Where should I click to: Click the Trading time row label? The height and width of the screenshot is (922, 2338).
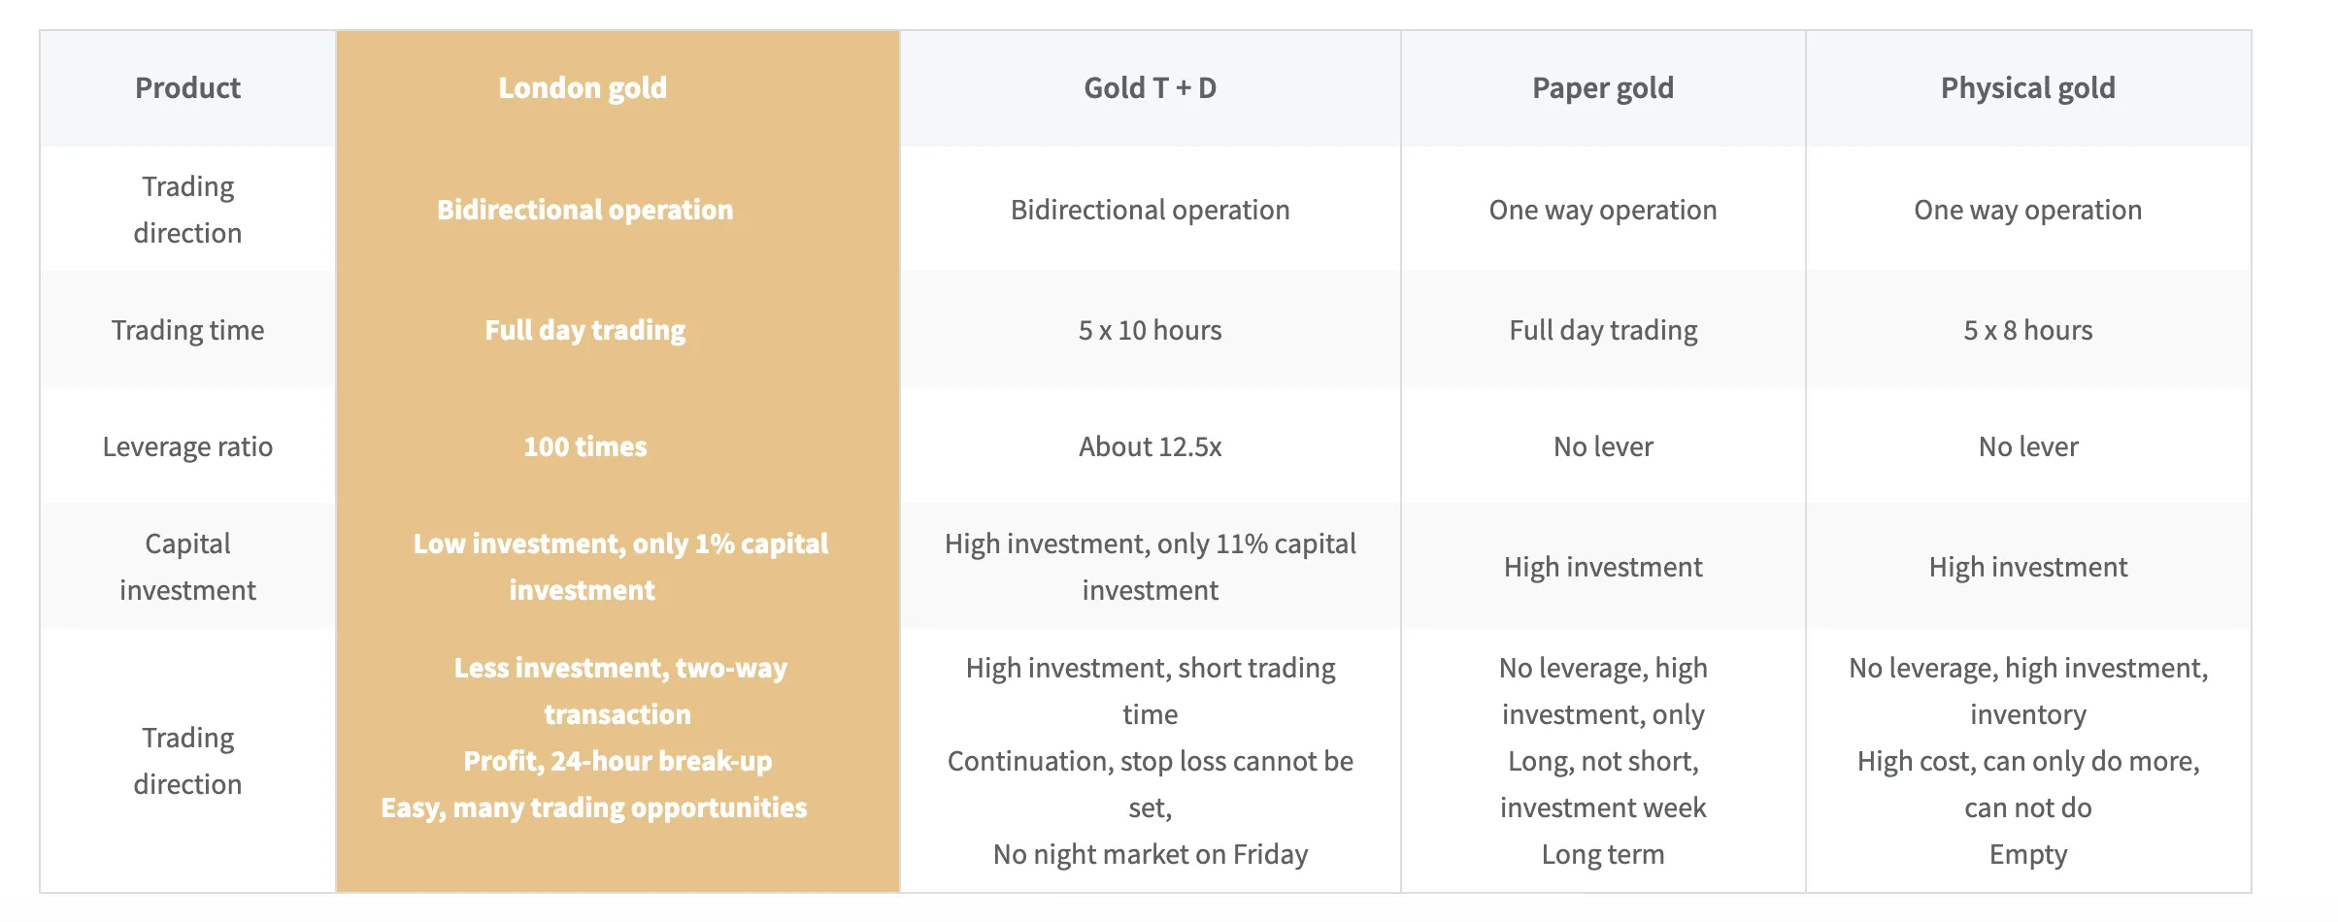[188, 330]
